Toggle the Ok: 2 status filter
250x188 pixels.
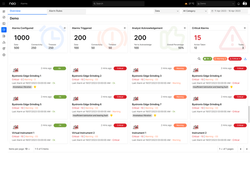pyautogui.click(x=207, y=59)
